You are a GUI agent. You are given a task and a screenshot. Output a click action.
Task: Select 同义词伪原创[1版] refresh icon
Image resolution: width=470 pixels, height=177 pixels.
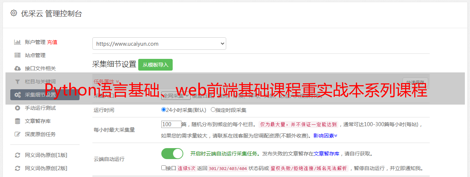click(17, 155)
